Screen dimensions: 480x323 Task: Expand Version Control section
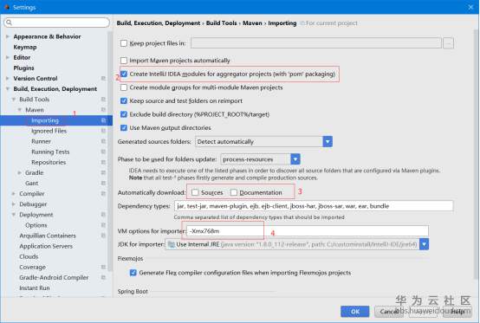[8, 78]
